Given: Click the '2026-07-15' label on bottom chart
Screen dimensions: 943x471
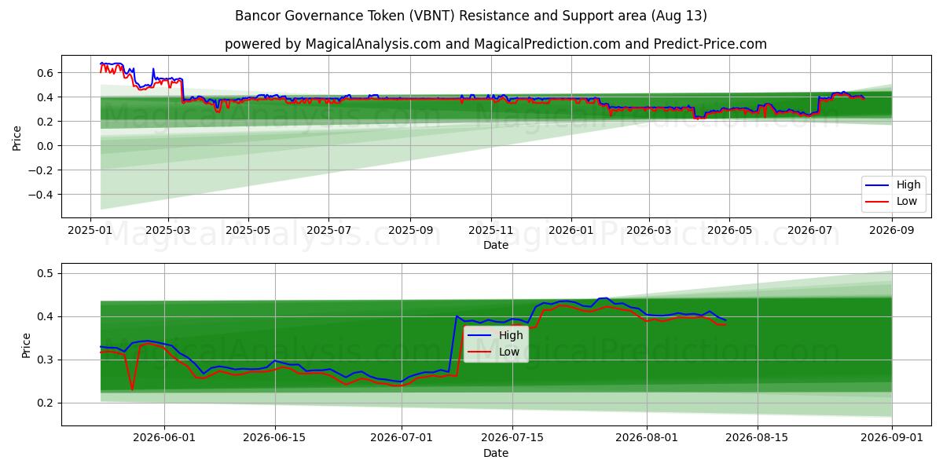Looking at the screenshot, I should point(512,439).
